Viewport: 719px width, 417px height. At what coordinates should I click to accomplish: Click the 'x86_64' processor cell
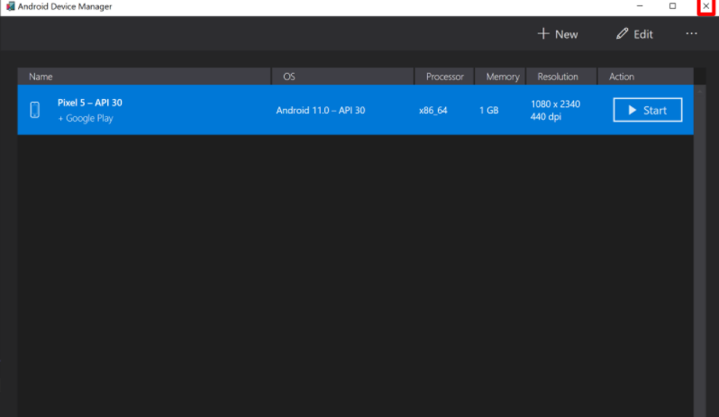[432, 111]
